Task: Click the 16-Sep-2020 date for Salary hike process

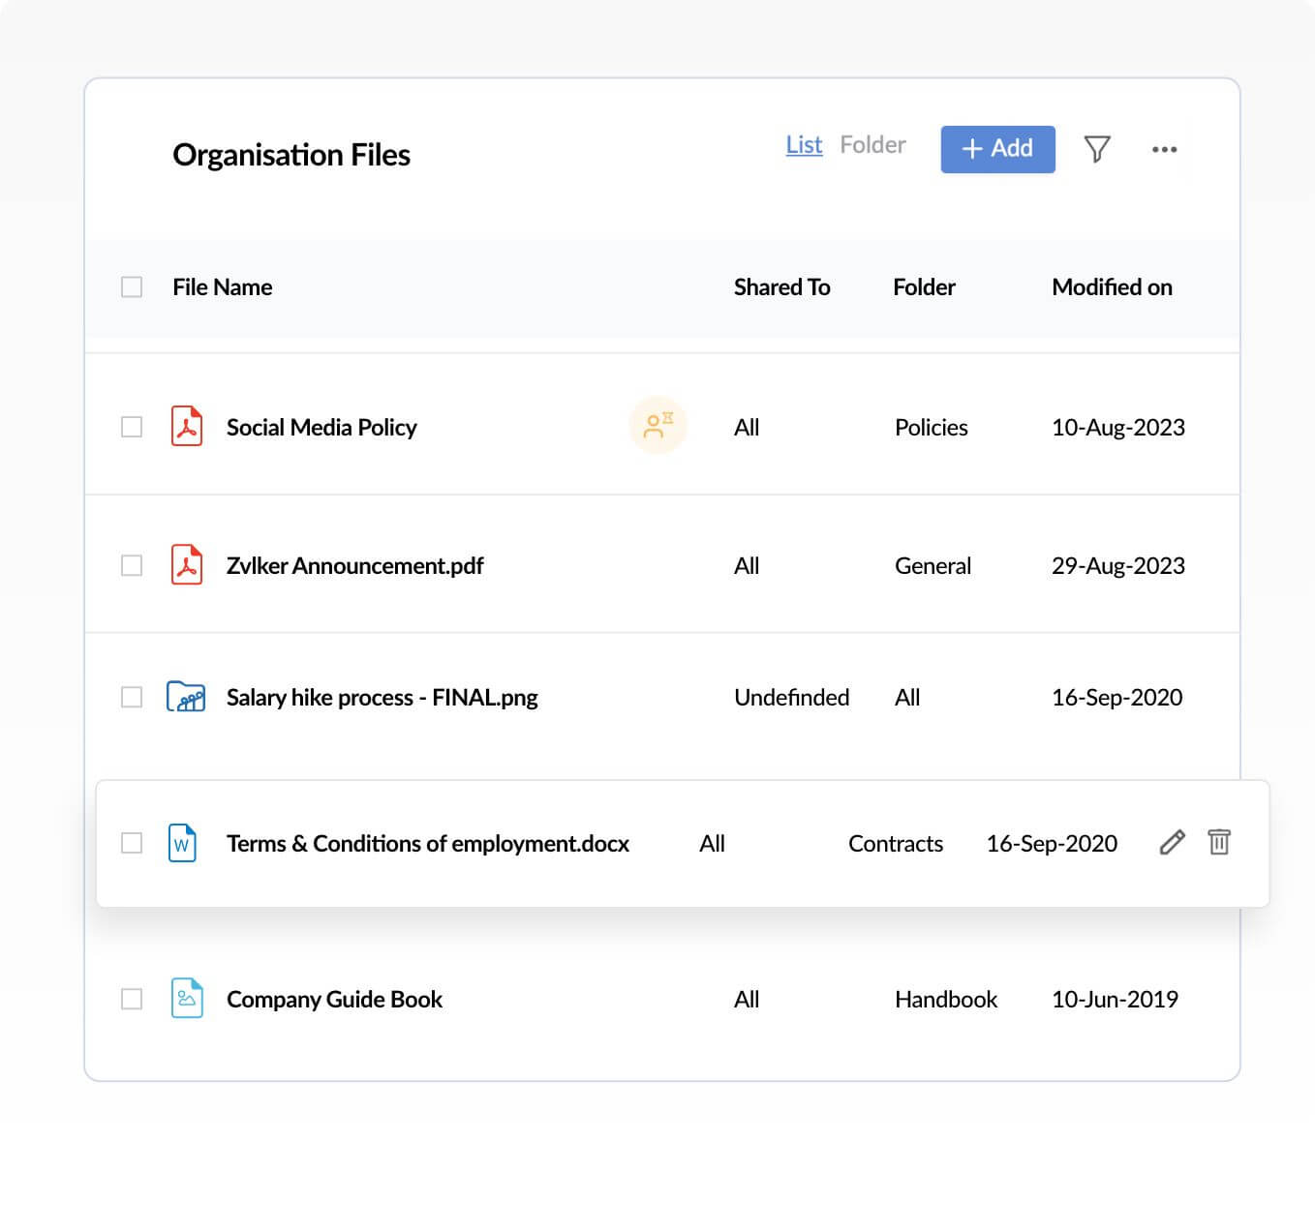Action: (x=1116, y=697)
